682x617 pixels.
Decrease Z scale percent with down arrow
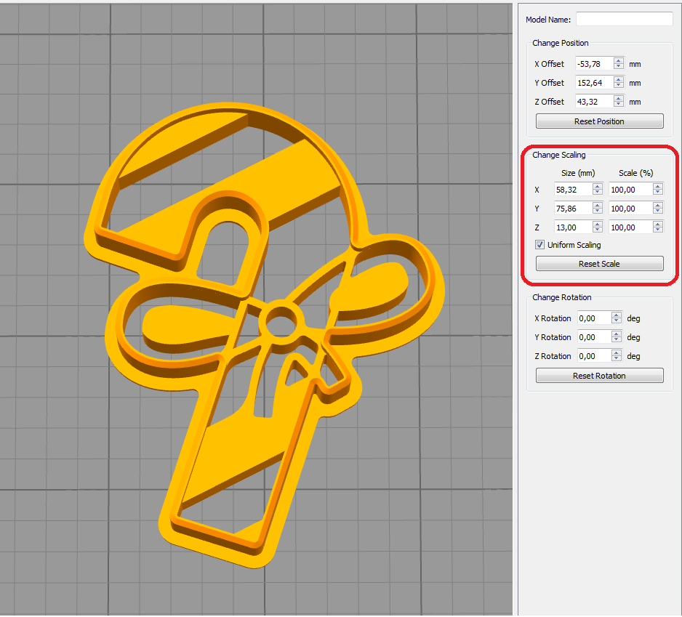pyautogui.click(x=658, y=230)
